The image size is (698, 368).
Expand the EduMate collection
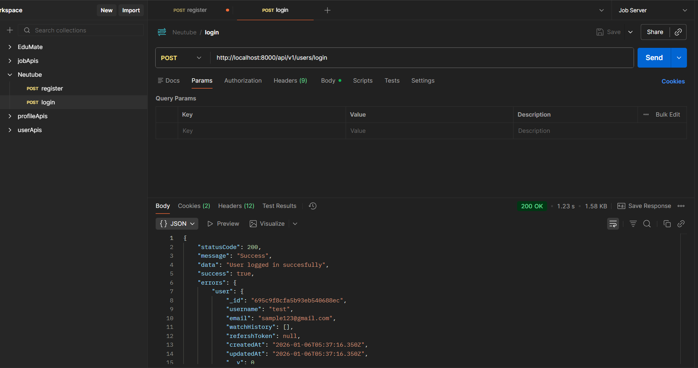[x=10, y=47]
